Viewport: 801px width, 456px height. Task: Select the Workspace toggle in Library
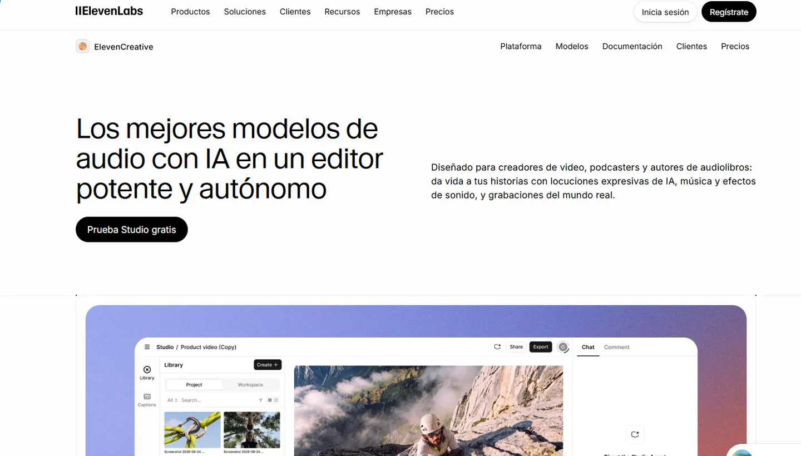[x=250, y=385]
